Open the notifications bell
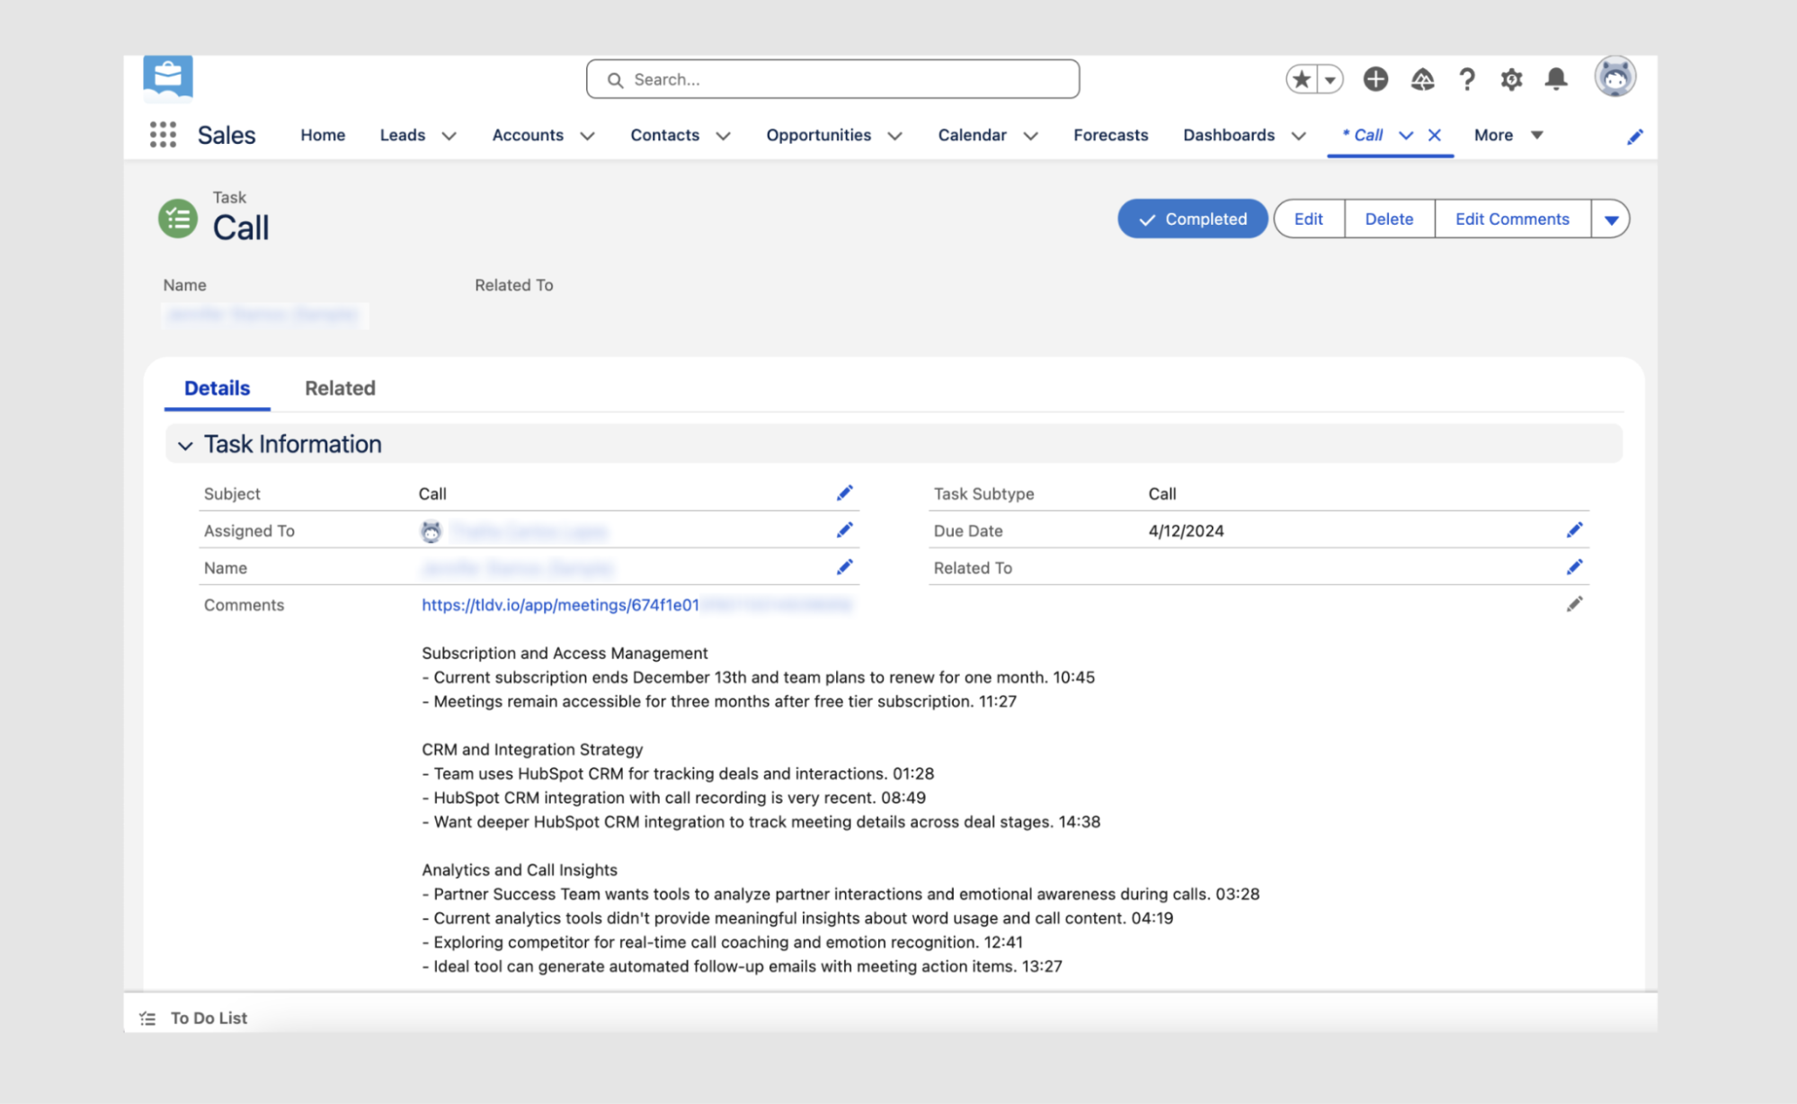Viewport: 1797px width, 1104px height. pos(1556,79)
